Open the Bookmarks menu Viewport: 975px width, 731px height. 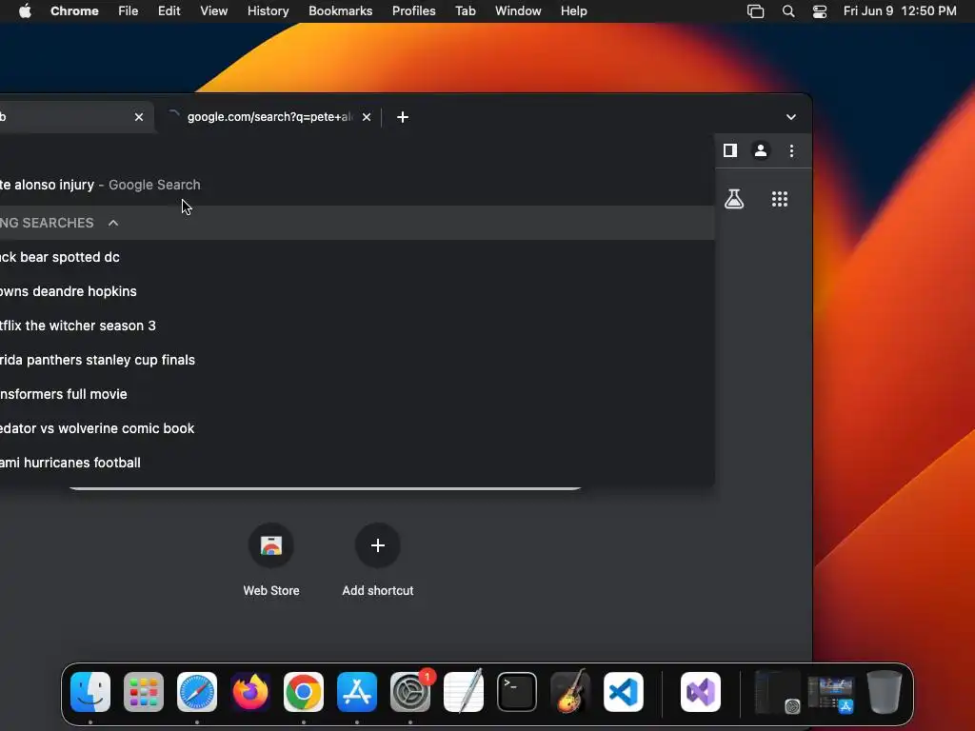(340, 11)
